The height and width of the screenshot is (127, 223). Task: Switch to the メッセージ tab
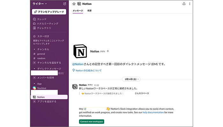(x=78, y=10)
